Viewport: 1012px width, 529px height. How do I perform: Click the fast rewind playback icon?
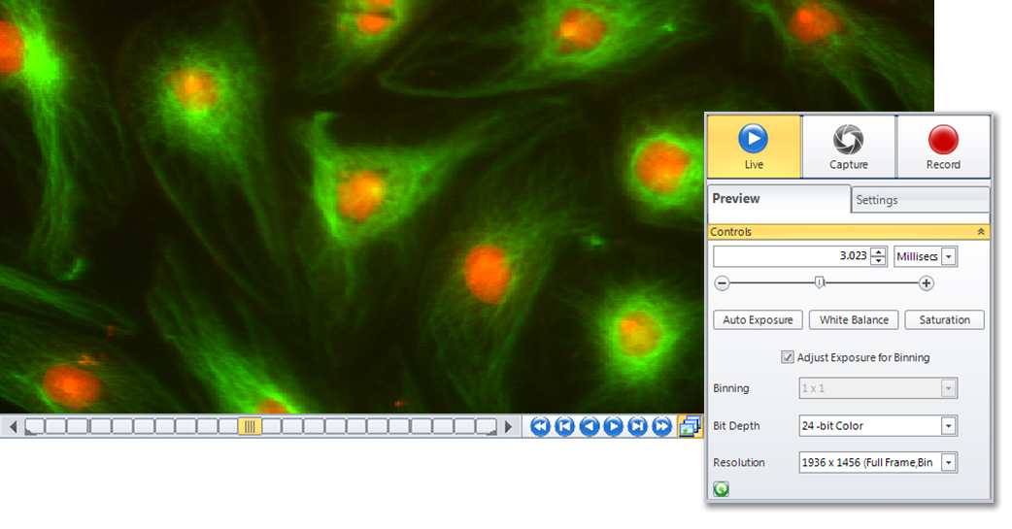point(541,427)
